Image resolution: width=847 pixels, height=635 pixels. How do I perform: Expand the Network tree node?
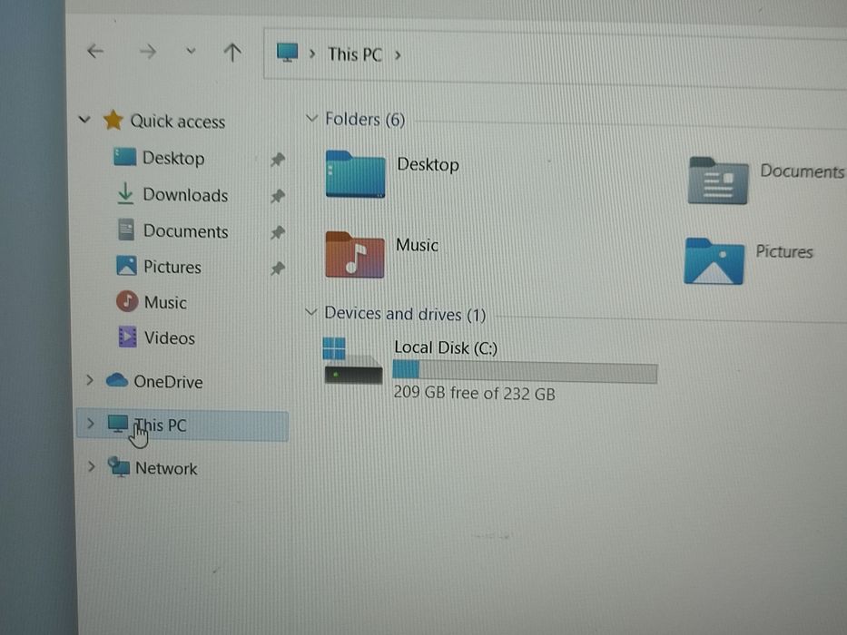pos(91,466)
